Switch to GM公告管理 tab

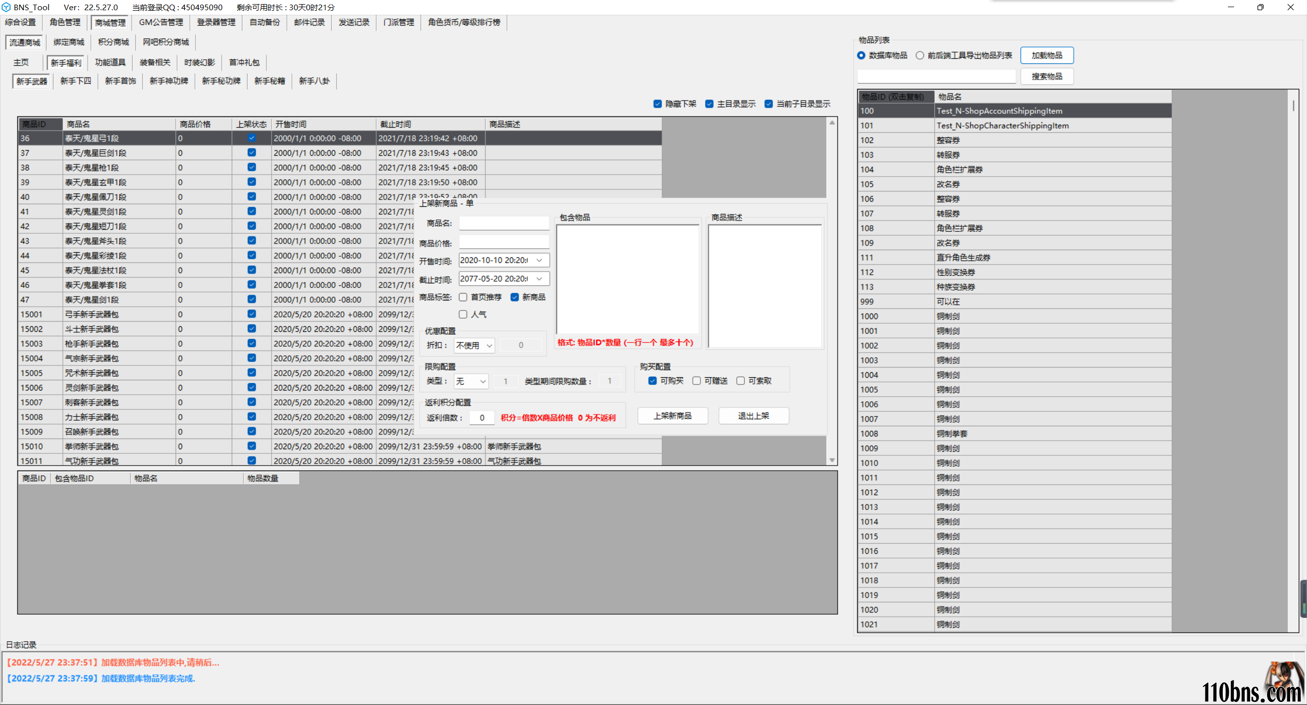coord(161,22)
